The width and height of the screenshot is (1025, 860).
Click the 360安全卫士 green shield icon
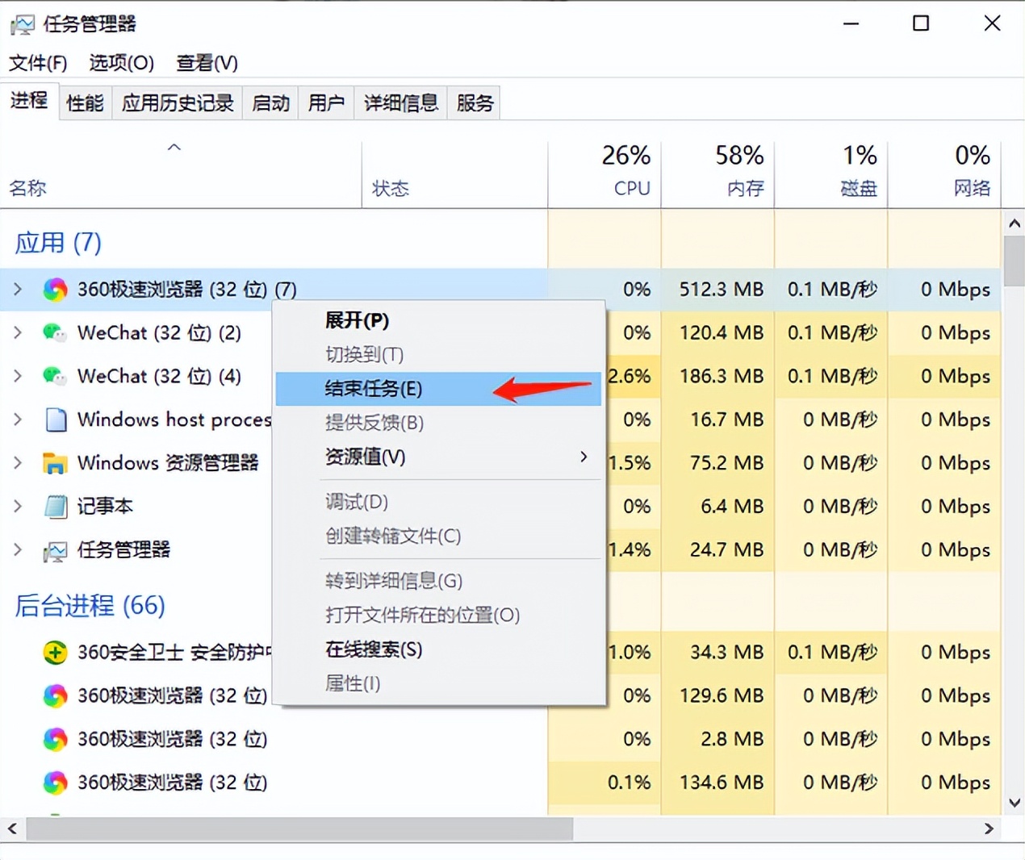pyautogui.click(x=54, y=652)
